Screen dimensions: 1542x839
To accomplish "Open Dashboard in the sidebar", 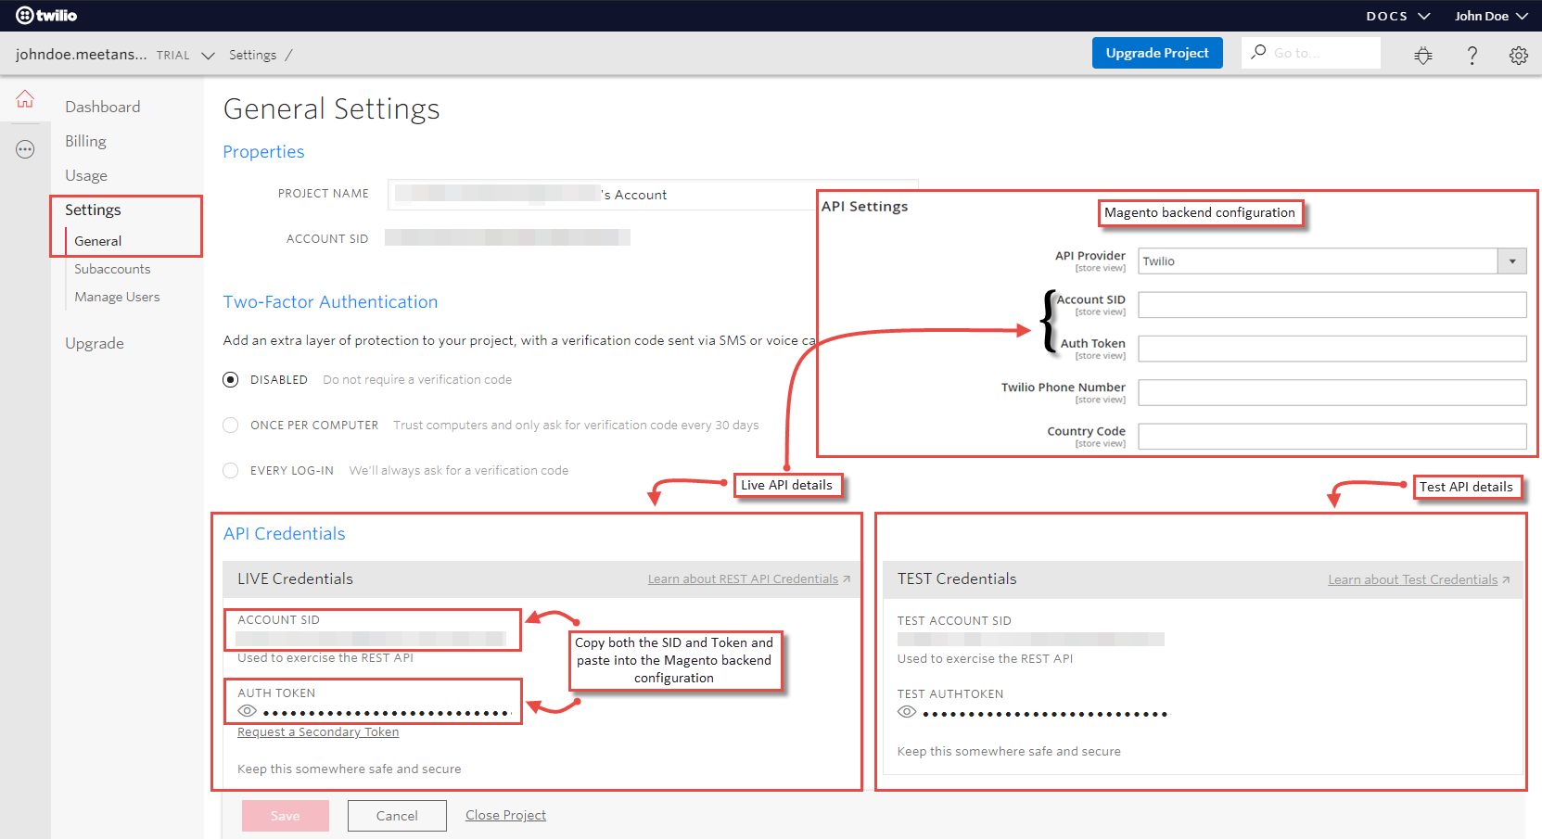I will [x=103, y=107].
